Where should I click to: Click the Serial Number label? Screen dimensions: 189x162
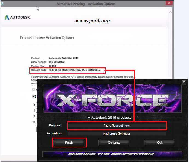coord(39,62)
